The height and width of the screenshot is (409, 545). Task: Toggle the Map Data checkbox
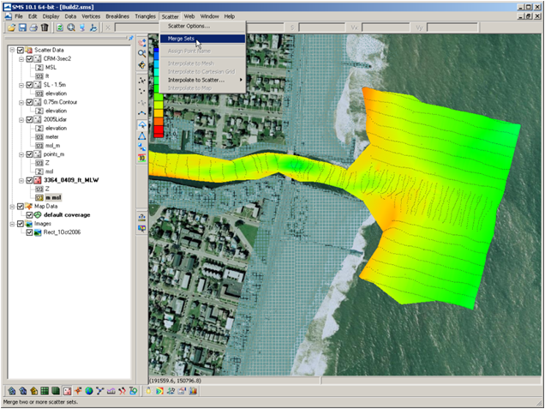click(21, 207)
